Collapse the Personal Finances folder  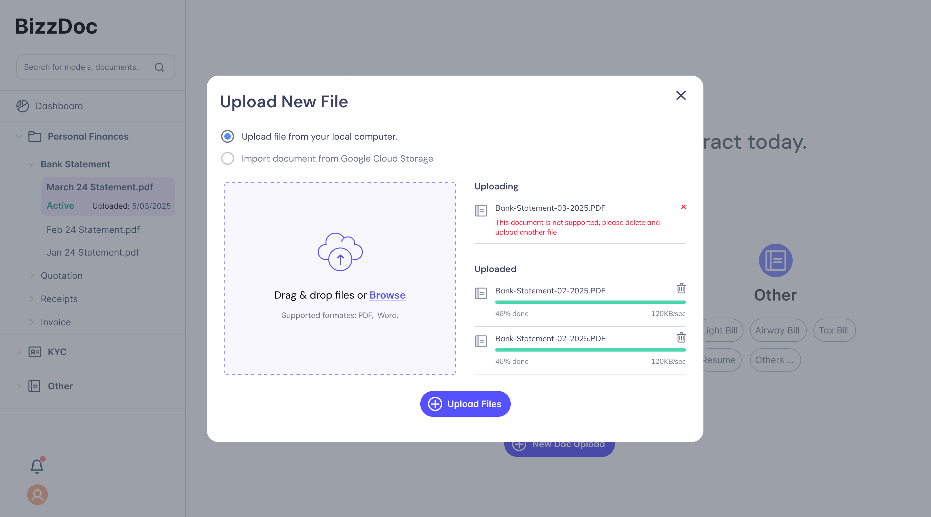click(19, 137)
